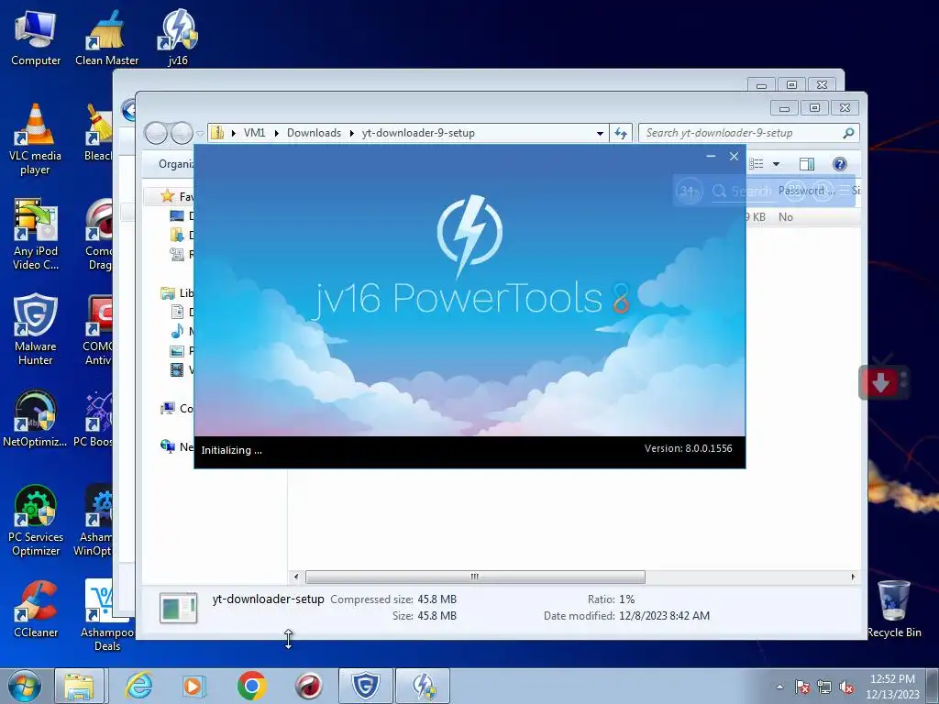
Task: Go back in Explorer navigation
Action: [157, 133]
